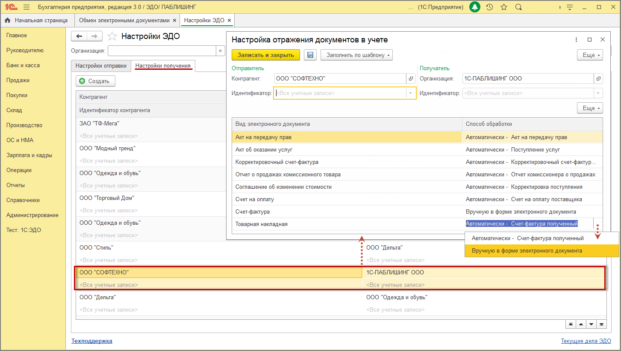Viewport: 621px width, 351px height.
Task: Open Контрагент ООО СОФТЕХНО card icon
Action: click(411, 79)
